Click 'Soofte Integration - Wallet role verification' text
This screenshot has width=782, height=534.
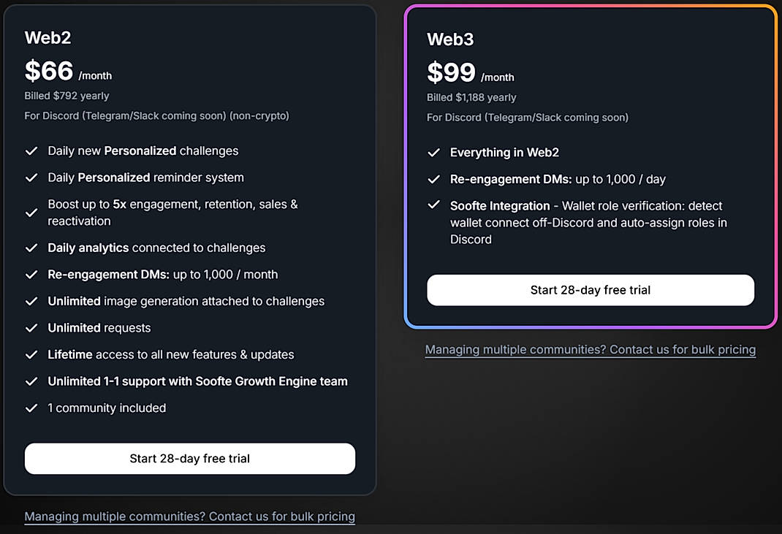(588, 222)
